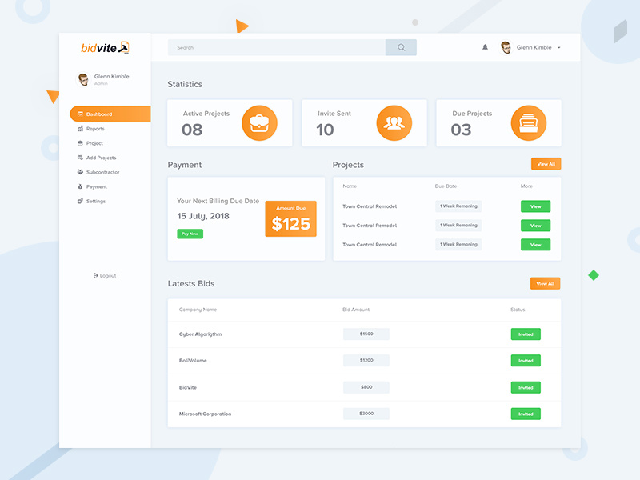Click View All next to Projects
Viewport: 640px width, 480px height.
click(x=546, y=163)
